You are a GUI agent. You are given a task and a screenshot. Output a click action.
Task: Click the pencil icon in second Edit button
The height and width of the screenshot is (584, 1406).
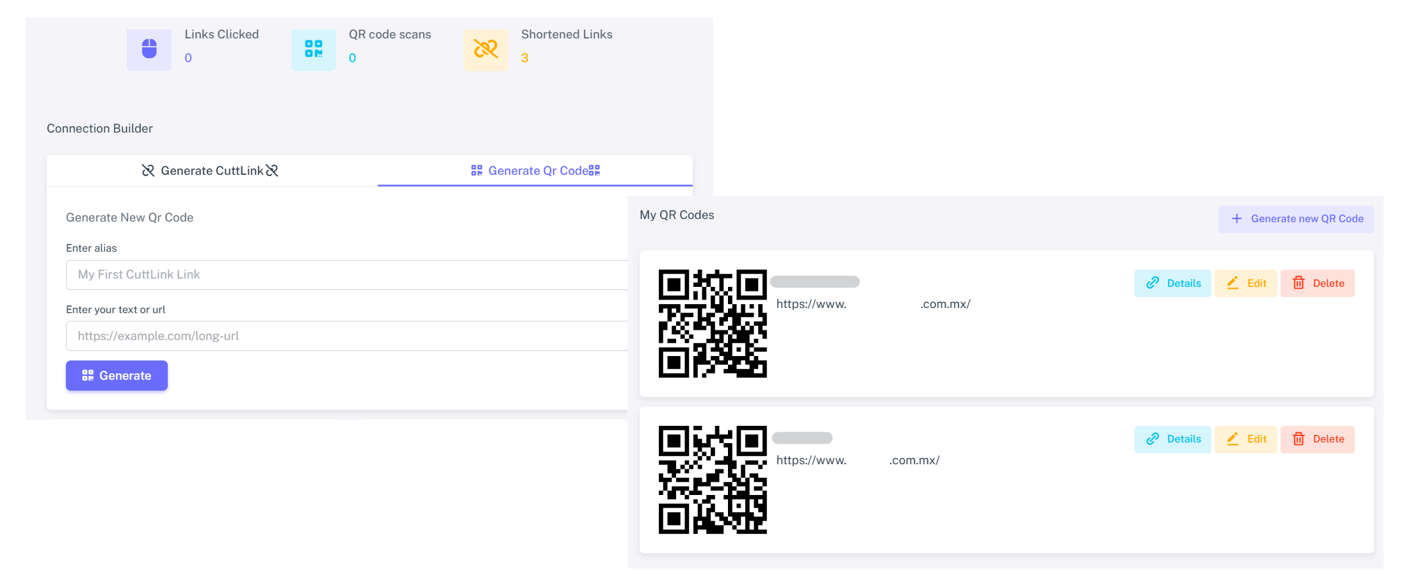pos(1232,439)
